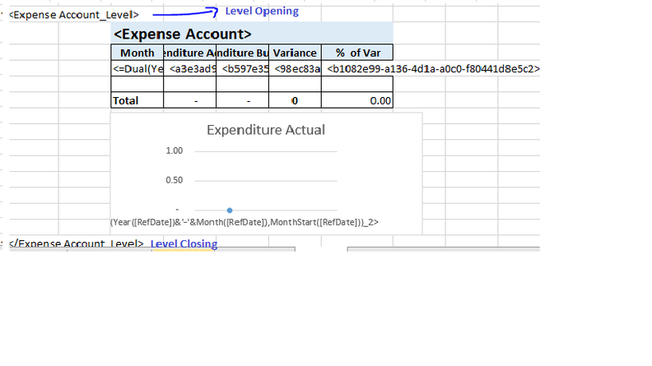Click the 0.50 axis label in chart
The image size is (652, 366).
(175, 180)
